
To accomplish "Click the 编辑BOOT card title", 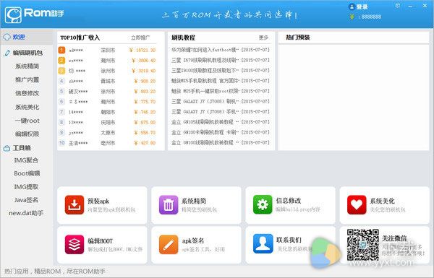I will click(x=101, y=241).
